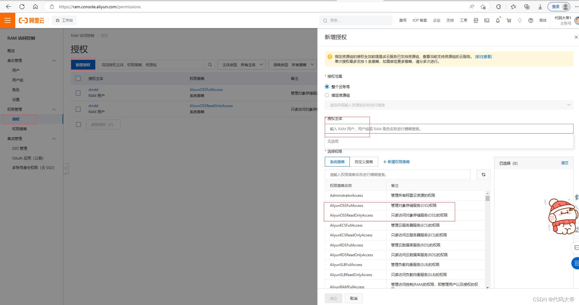
Task: Refresh the permission policy list
Action: click(x=483, y=174)
